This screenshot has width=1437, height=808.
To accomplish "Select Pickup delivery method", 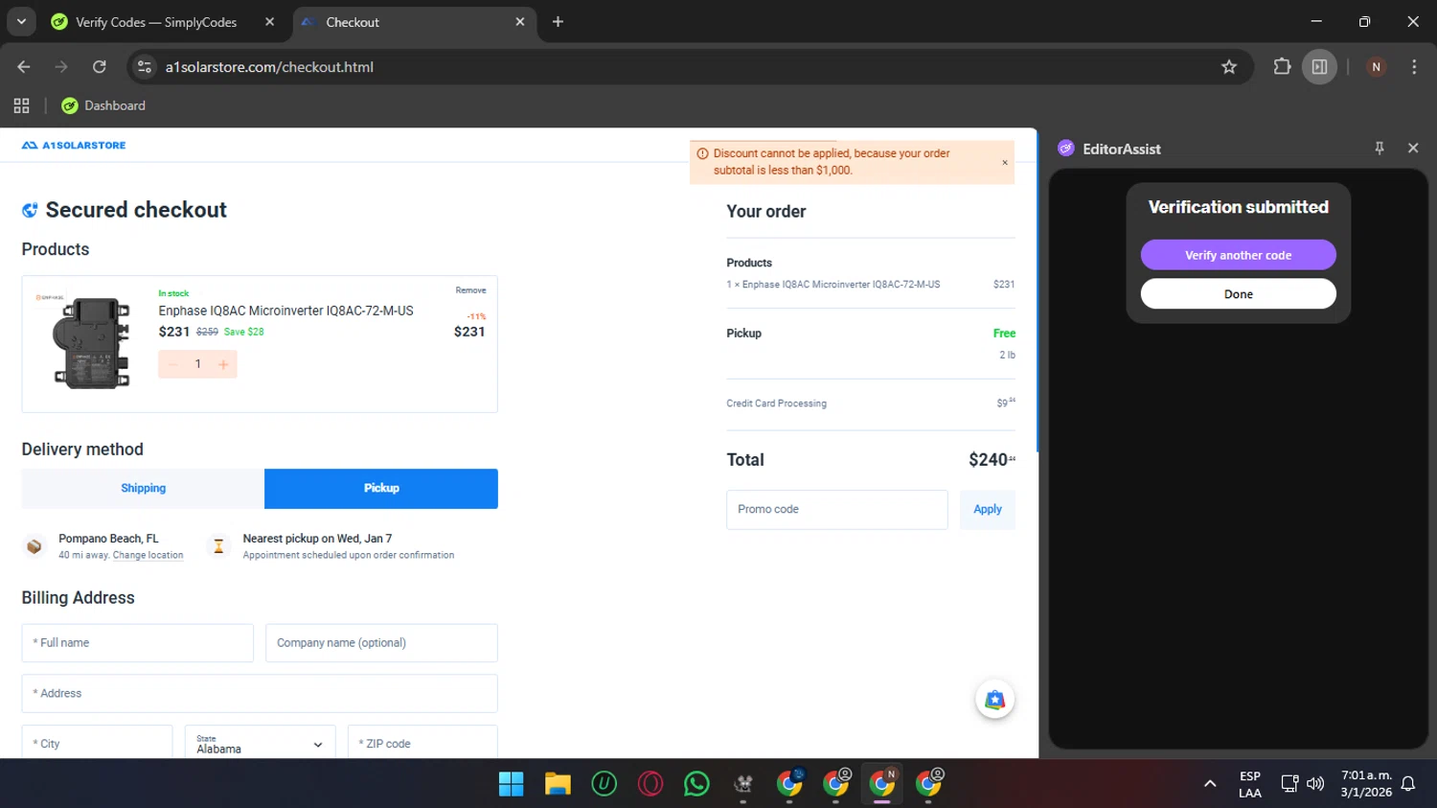I will 381,489.
